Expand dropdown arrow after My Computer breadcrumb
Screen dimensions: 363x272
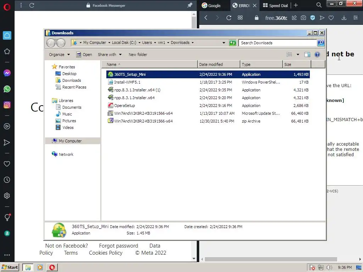tap(109, 43)
